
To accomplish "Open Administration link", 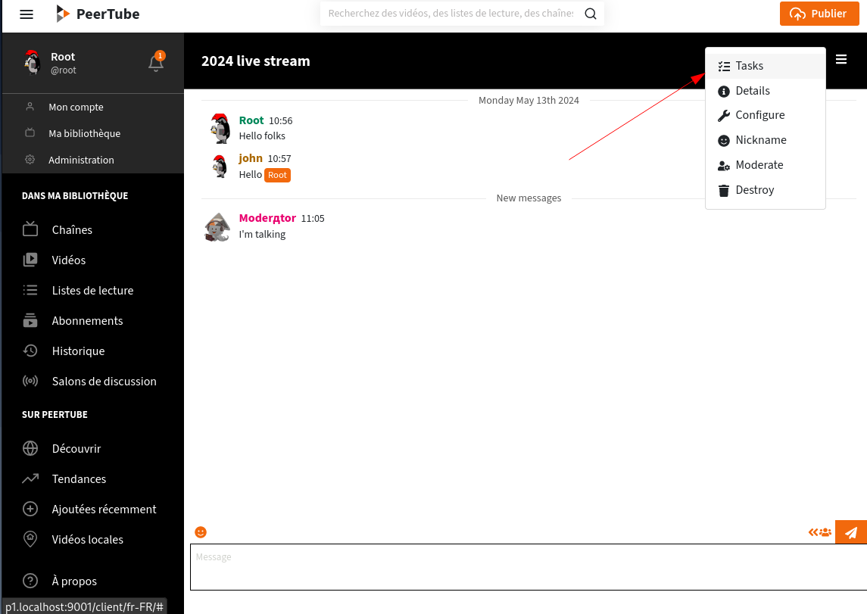I will coord(81,161).
